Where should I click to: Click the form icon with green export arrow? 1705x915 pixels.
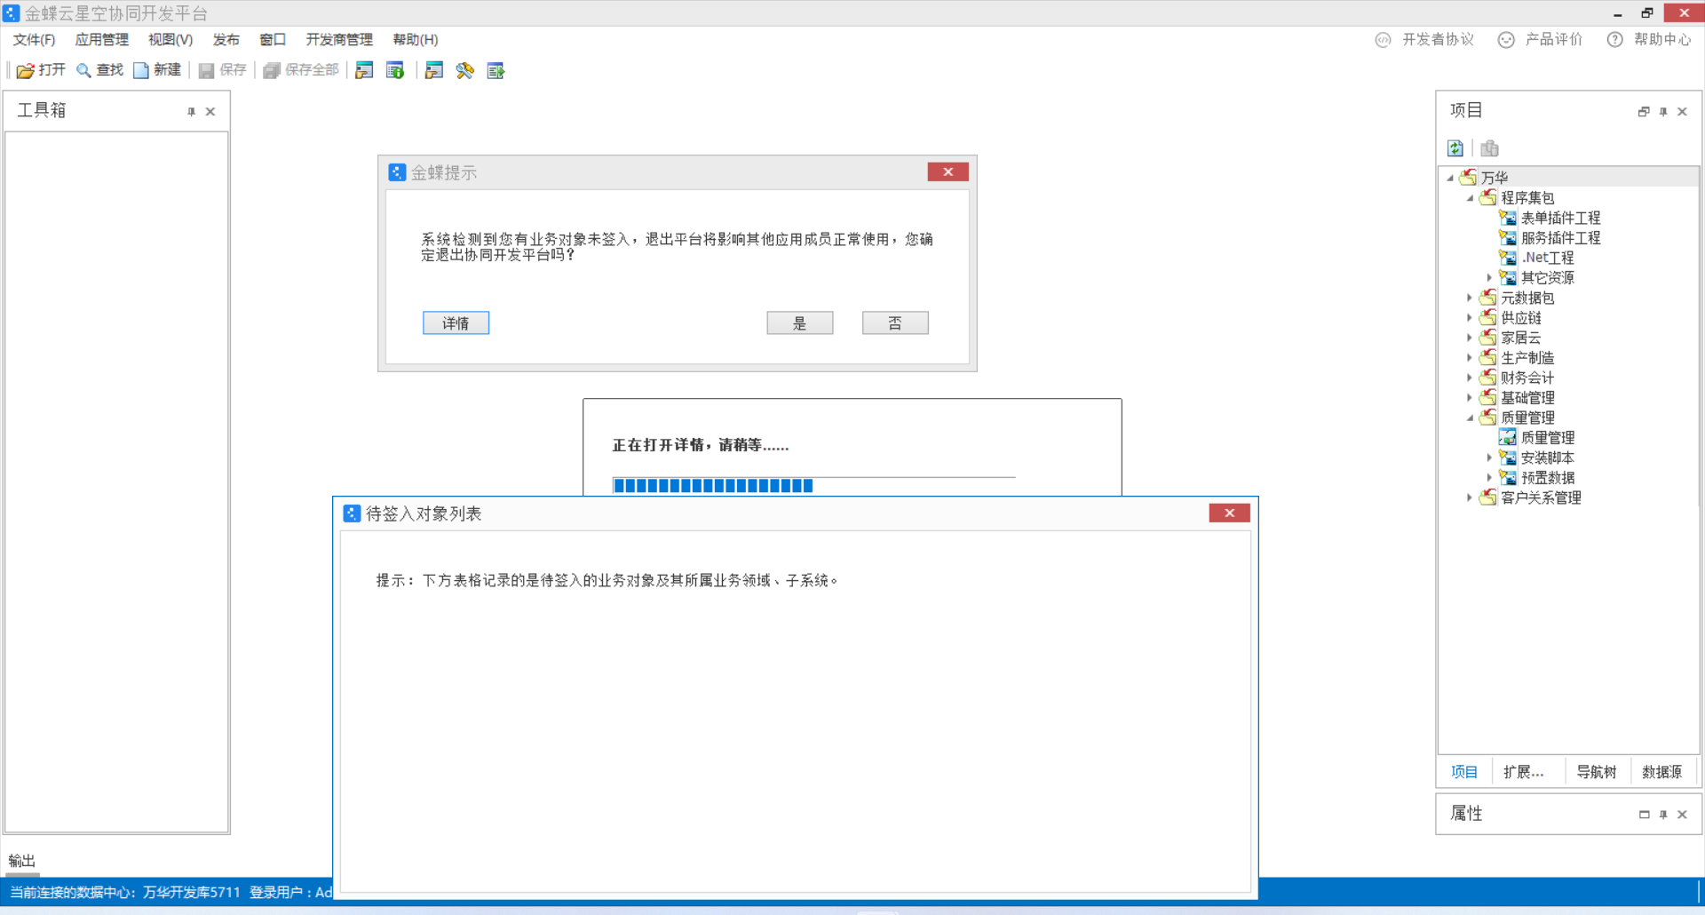496,71
